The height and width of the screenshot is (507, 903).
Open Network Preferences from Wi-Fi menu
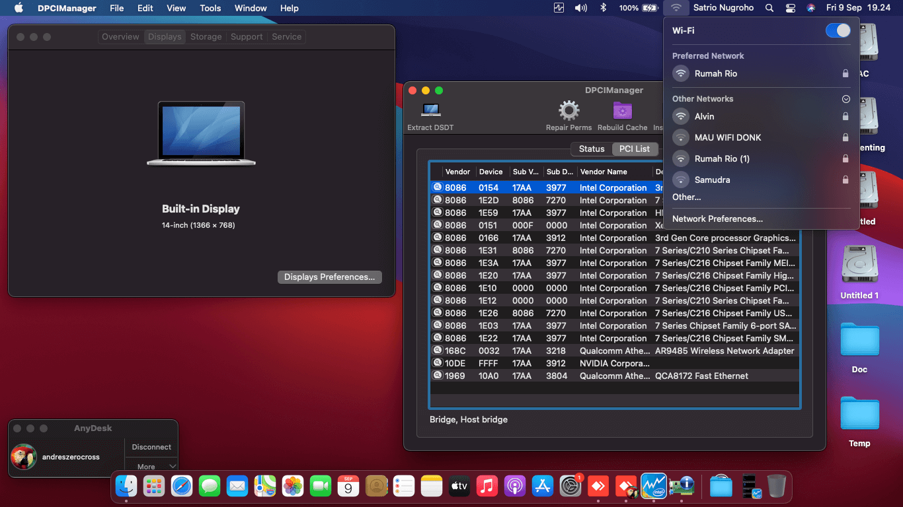[x=717, y=219]
